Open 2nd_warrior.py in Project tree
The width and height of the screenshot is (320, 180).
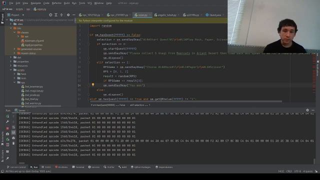click(31, 103)
